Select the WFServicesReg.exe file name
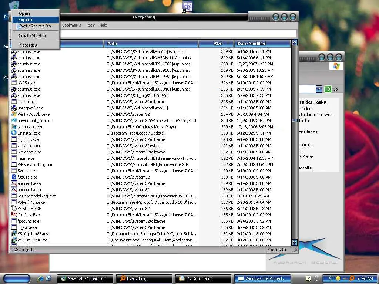This screenshot has width=379, height=284. [x=35, y=165]
